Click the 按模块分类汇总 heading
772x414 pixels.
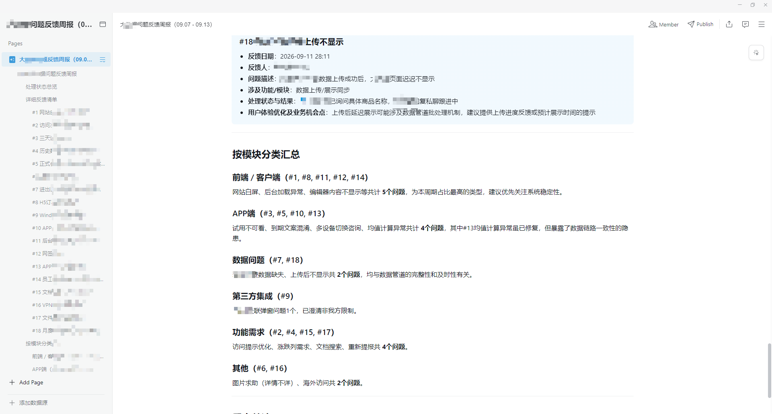tap(266, 154)
